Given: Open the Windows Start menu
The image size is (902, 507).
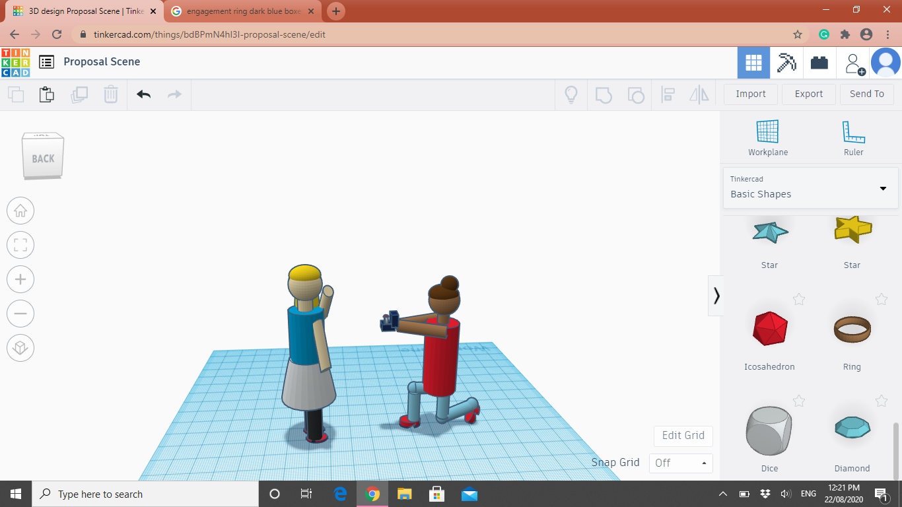Looking at the screenshot, I should tap(15, 494).
